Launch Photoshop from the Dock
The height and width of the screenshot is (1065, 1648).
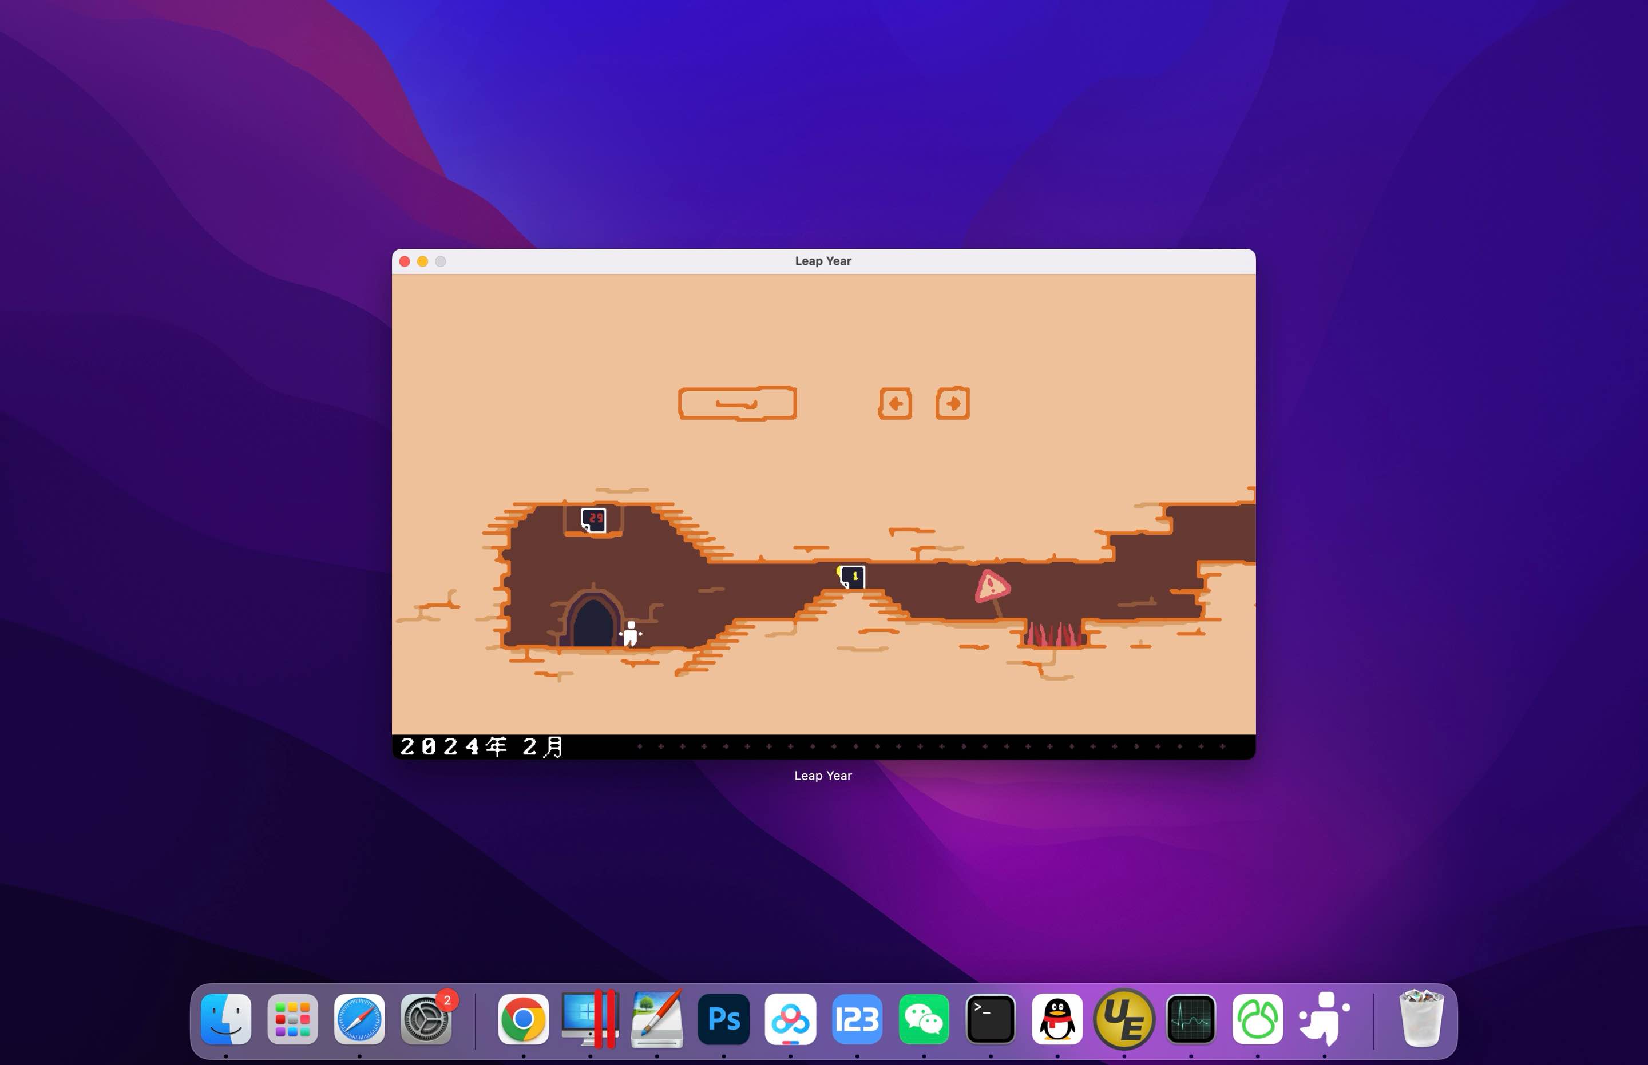click(x=724, y=1019)
